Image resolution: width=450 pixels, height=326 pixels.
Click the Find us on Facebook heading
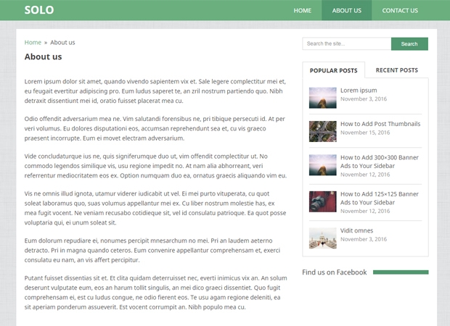pos(335,272)
